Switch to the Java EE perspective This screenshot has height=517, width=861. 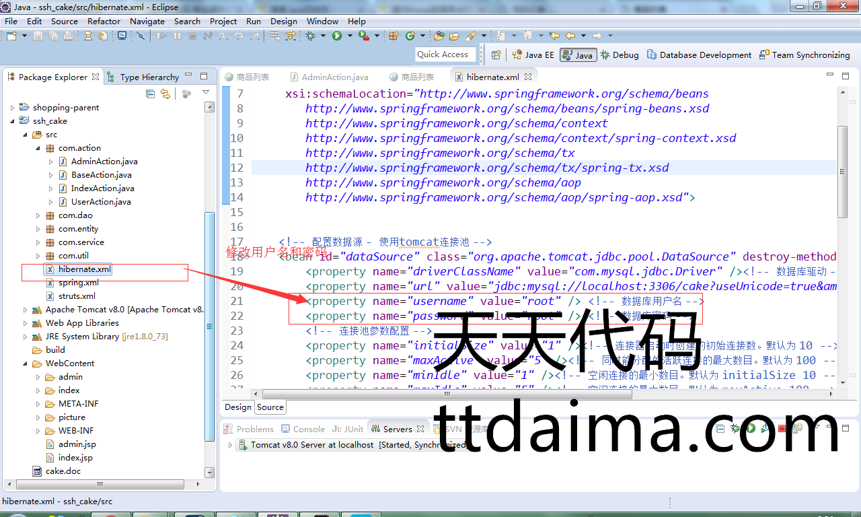pos(533,55)
